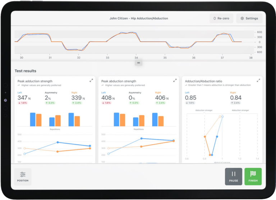Screen dimensions: 276x200
Task: Click the adduction asymmetry 0.3% badge
Action: (x=50, y=103)
